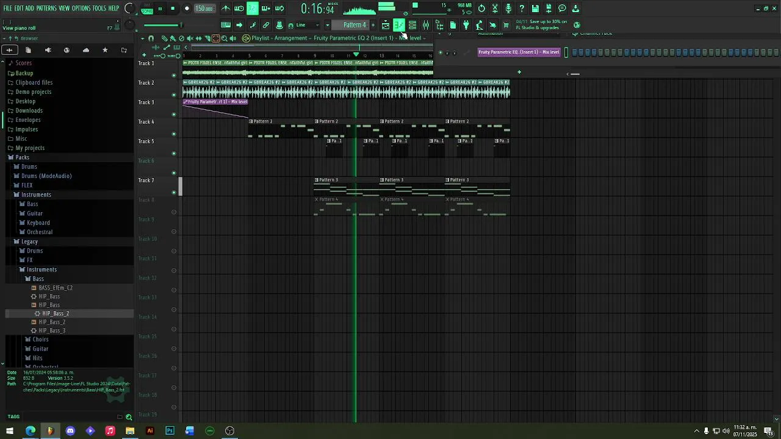The image size is (781, 439).
Task: Stop playback with the stop button
Action: [173, 9]
